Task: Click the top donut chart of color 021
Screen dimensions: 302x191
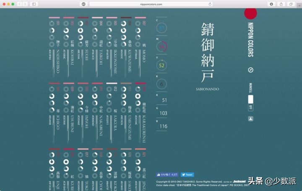Action: (x=138, y=155)
